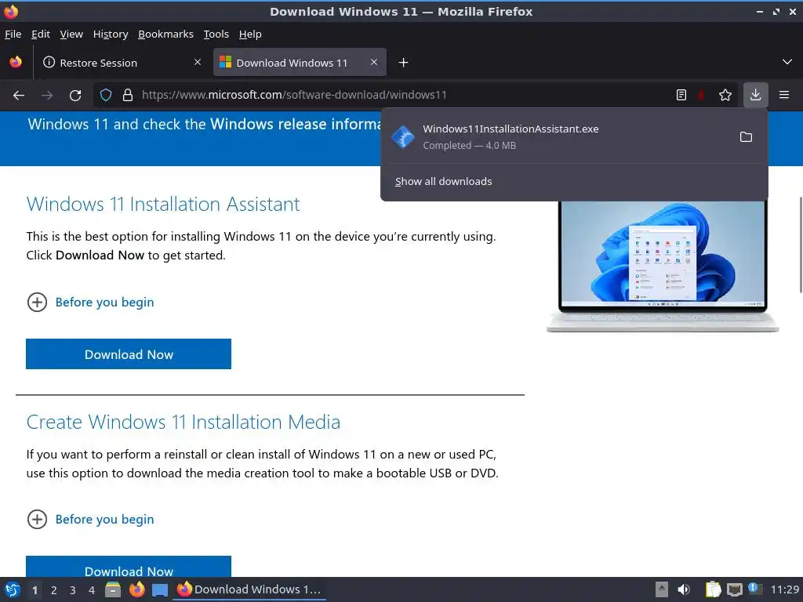Click the forward navigation arrow
The image size is (803, 602).
[x=47, y=95]
